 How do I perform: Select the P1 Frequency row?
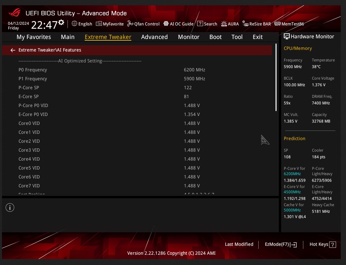pyautogui.click(x=137, y=79)
